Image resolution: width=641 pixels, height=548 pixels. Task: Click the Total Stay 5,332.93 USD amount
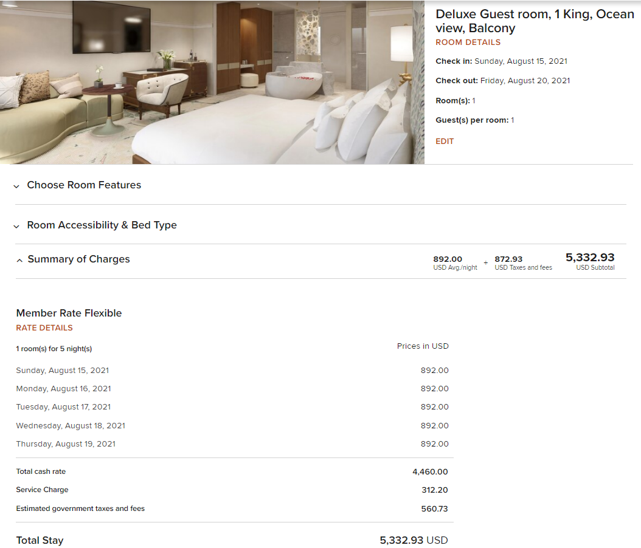[x=414, y=540]
